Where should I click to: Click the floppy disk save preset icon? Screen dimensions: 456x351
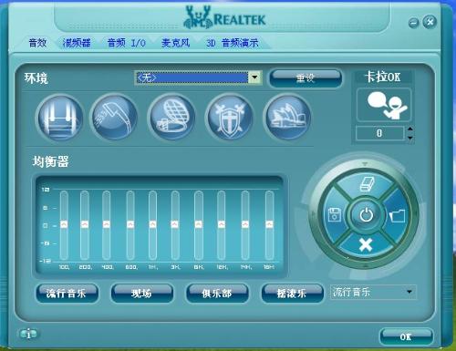click(x=335, y=214)
